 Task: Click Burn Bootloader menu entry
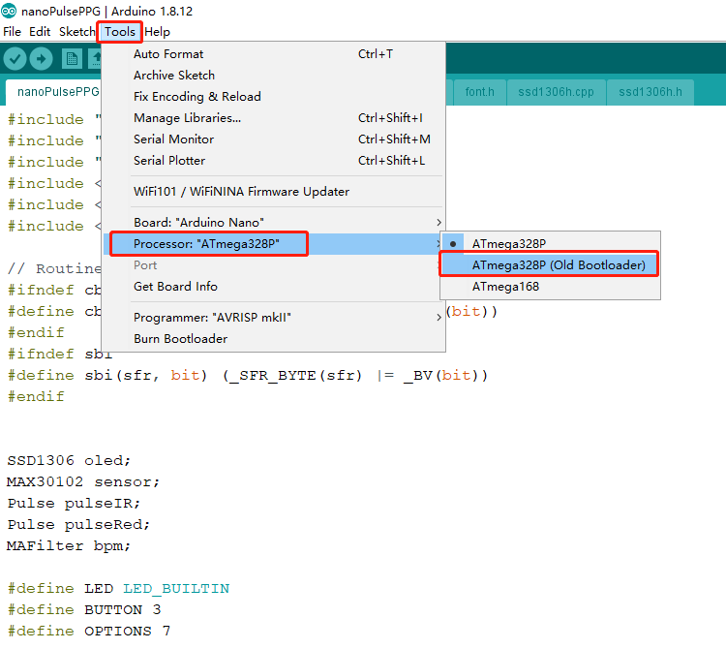pyautogui.click(x=180, y=339)
